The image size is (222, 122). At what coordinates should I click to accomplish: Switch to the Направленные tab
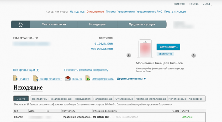tap(103, 99)
